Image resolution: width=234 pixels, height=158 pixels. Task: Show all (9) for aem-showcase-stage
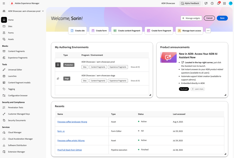pos(135,81)
